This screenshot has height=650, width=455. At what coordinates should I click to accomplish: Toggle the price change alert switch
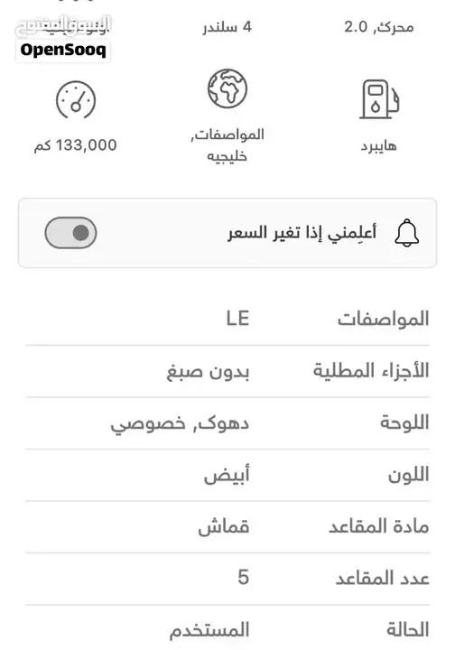(70, 233)
